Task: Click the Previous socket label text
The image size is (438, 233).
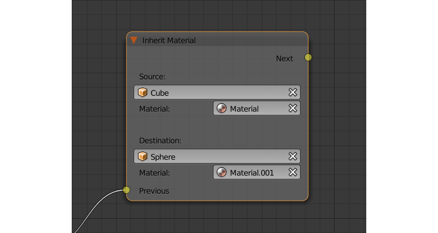Action: click(154, 191)
